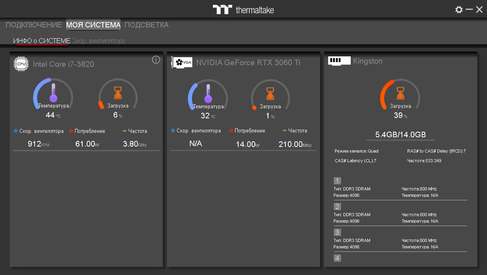Click the Thermaltake logo
487x275 pixels.
click(x=243, y=10)
